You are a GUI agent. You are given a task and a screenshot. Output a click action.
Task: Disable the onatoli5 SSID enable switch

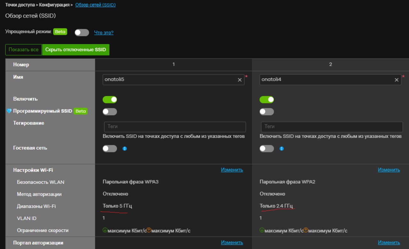(110, 100)
